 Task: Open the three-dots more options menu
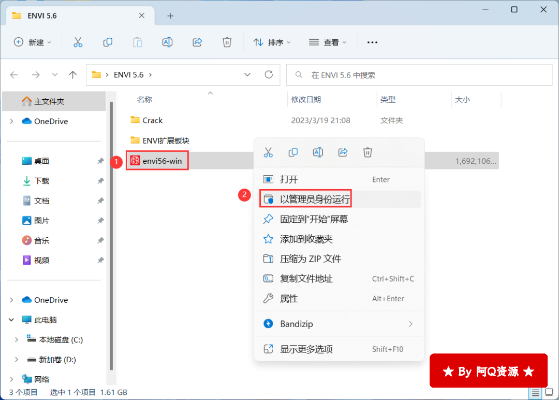pyautogui.click(x=372, y=42)
